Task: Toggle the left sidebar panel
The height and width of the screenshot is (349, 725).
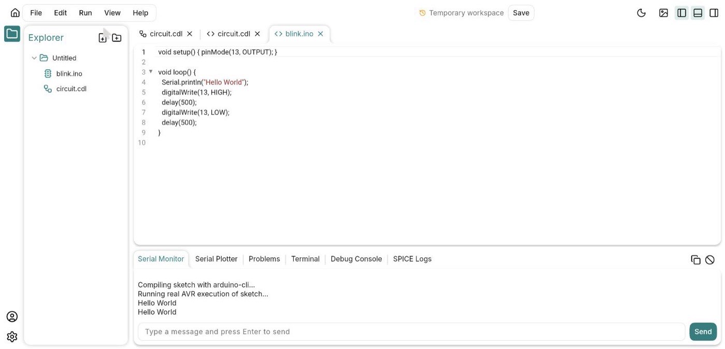Action: [682, 13]
